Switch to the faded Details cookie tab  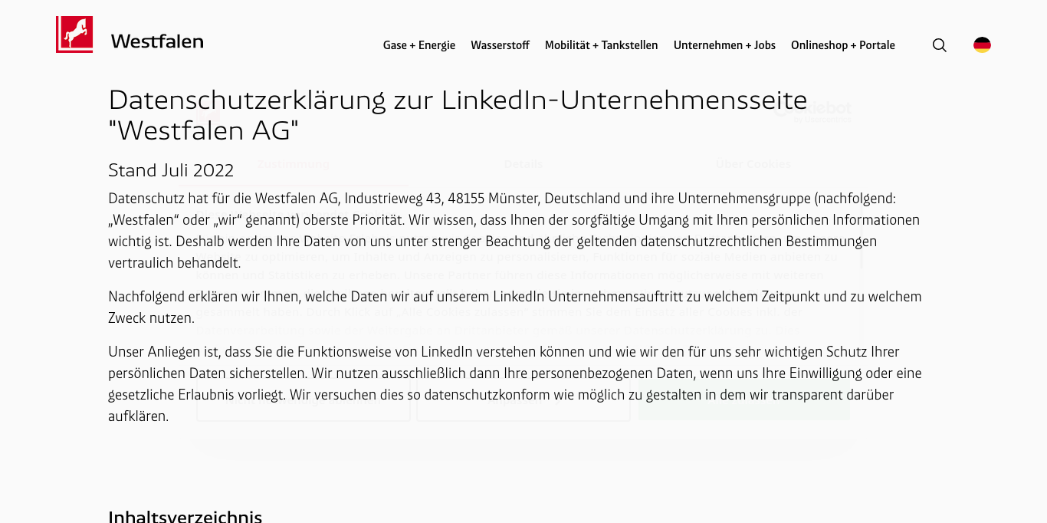click(523, 164)
